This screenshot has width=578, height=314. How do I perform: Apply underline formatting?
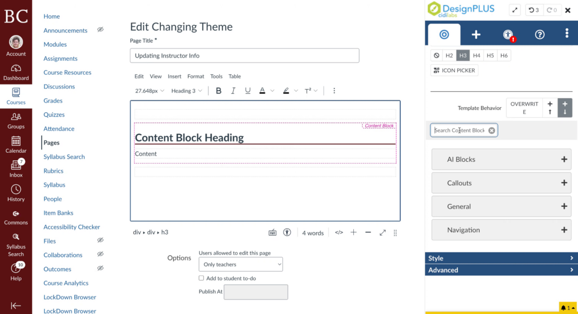coord(248,91)
